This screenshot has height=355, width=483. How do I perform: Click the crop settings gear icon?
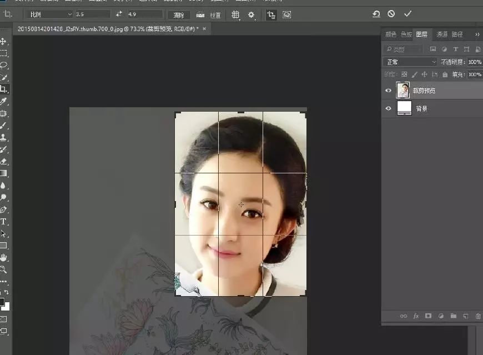251,15
